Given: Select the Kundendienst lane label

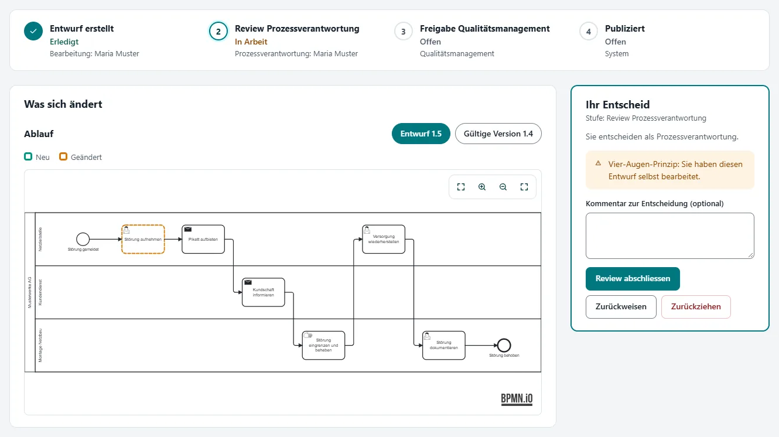Looking at the screenshot, I should coord(40,292).
